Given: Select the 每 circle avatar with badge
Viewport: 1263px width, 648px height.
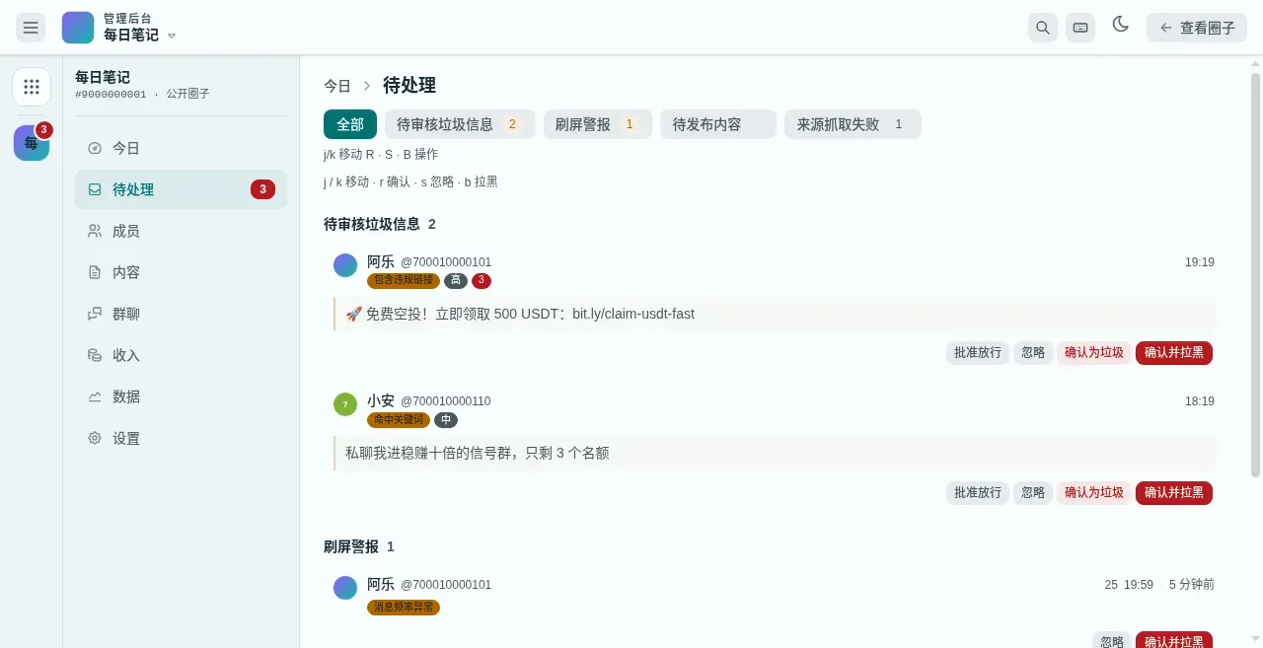Looking at the screenshot, I should 32,143.
